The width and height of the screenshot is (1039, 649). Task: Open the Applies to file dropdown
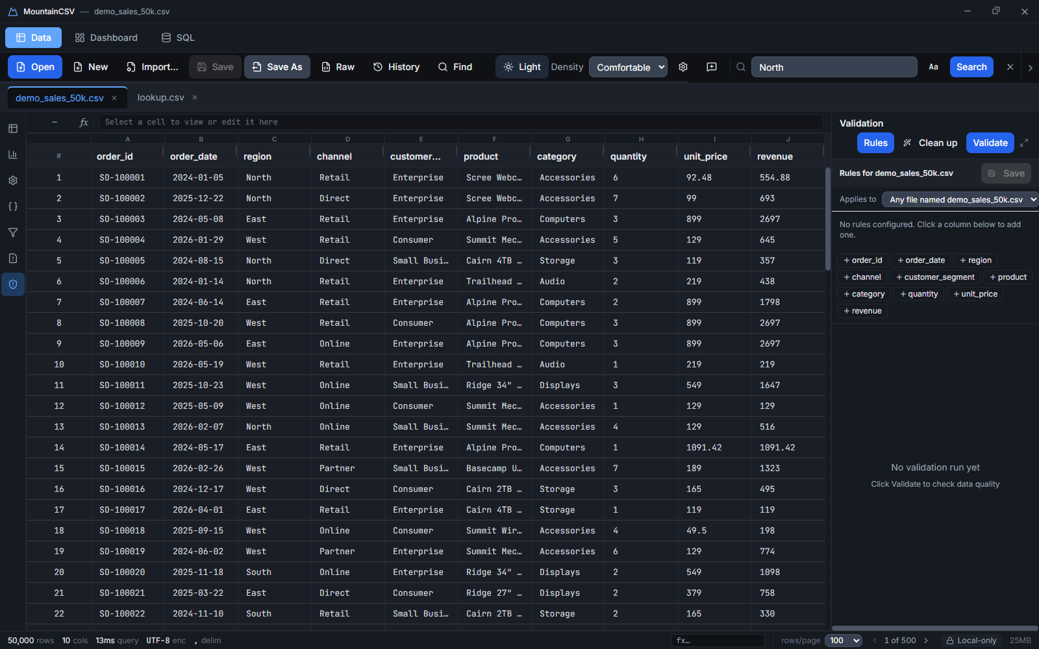(x=960, y=199)
